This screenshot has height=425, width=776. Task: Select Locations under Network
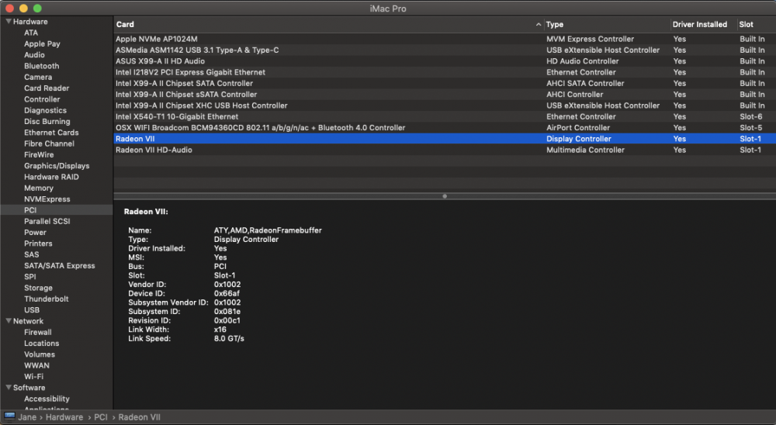[x=42, y=343]
